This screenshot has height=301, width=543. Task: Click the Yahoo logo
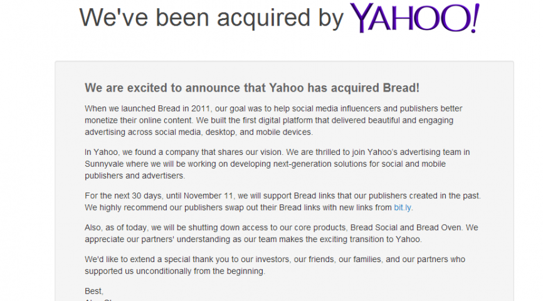tap(414, 18)
